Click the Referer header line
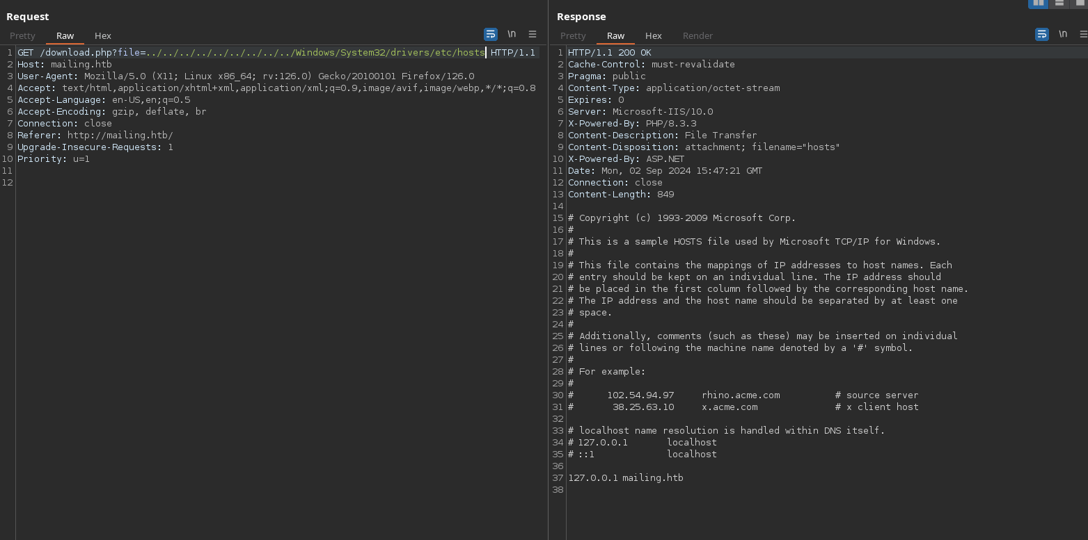 click(95, 136)
